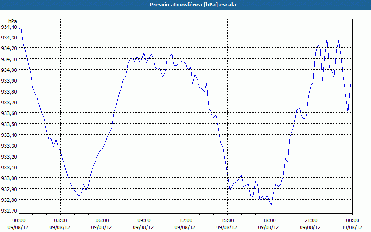Click the 932,80 axis value
Viewport: 371px width, 232px height.
tap(9, 200)
